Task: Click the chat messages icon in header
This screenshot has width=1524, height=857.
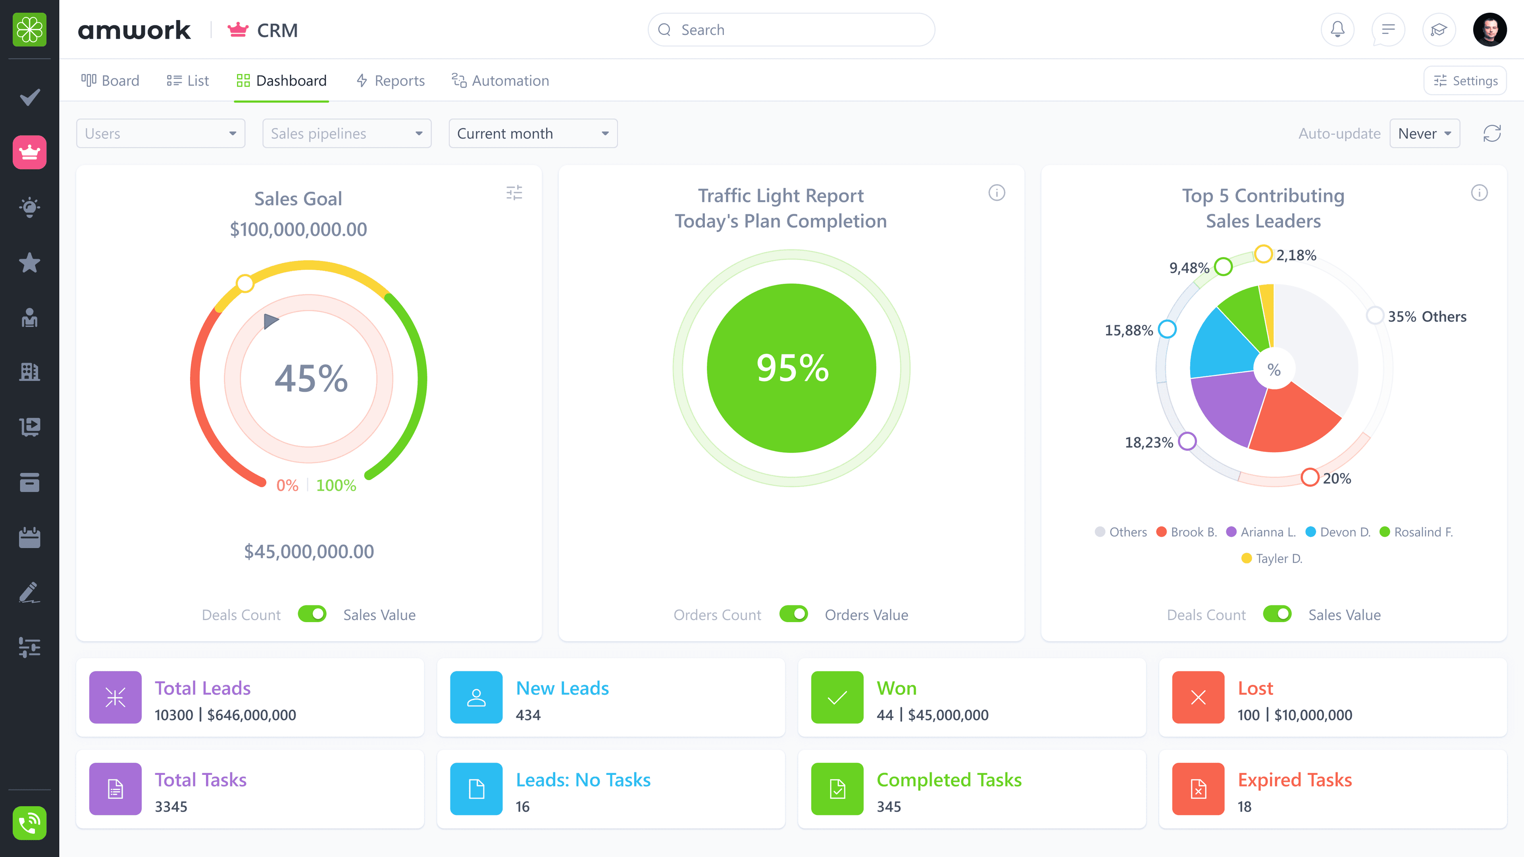Action: pos(1387,30)
